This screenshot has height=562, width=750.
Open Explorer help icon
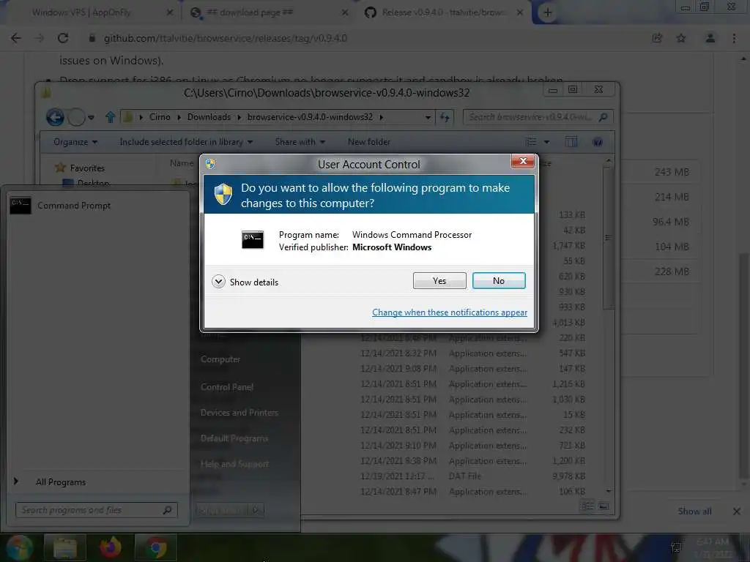(598, 142)
